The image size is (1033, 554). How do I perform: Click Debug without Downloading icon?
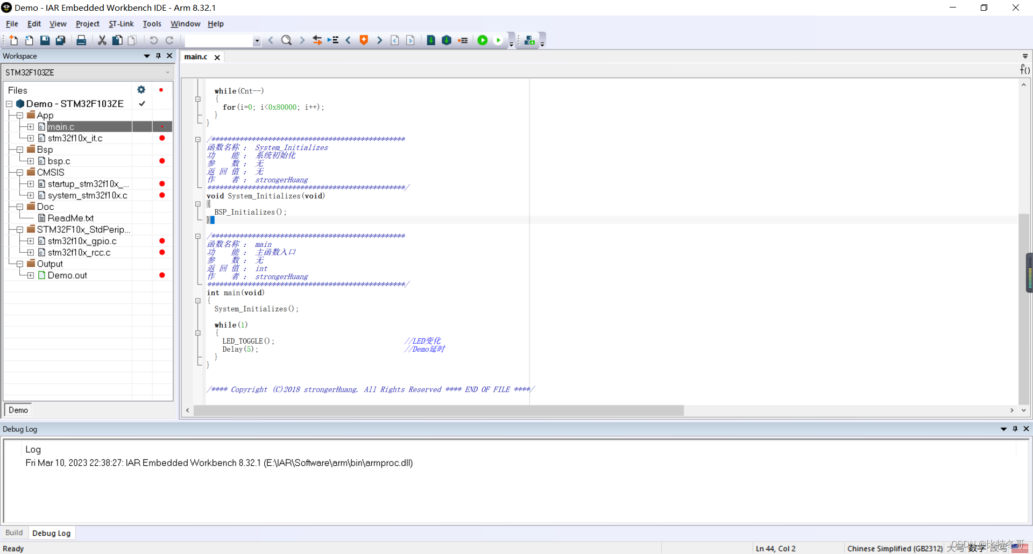[498, 40]
